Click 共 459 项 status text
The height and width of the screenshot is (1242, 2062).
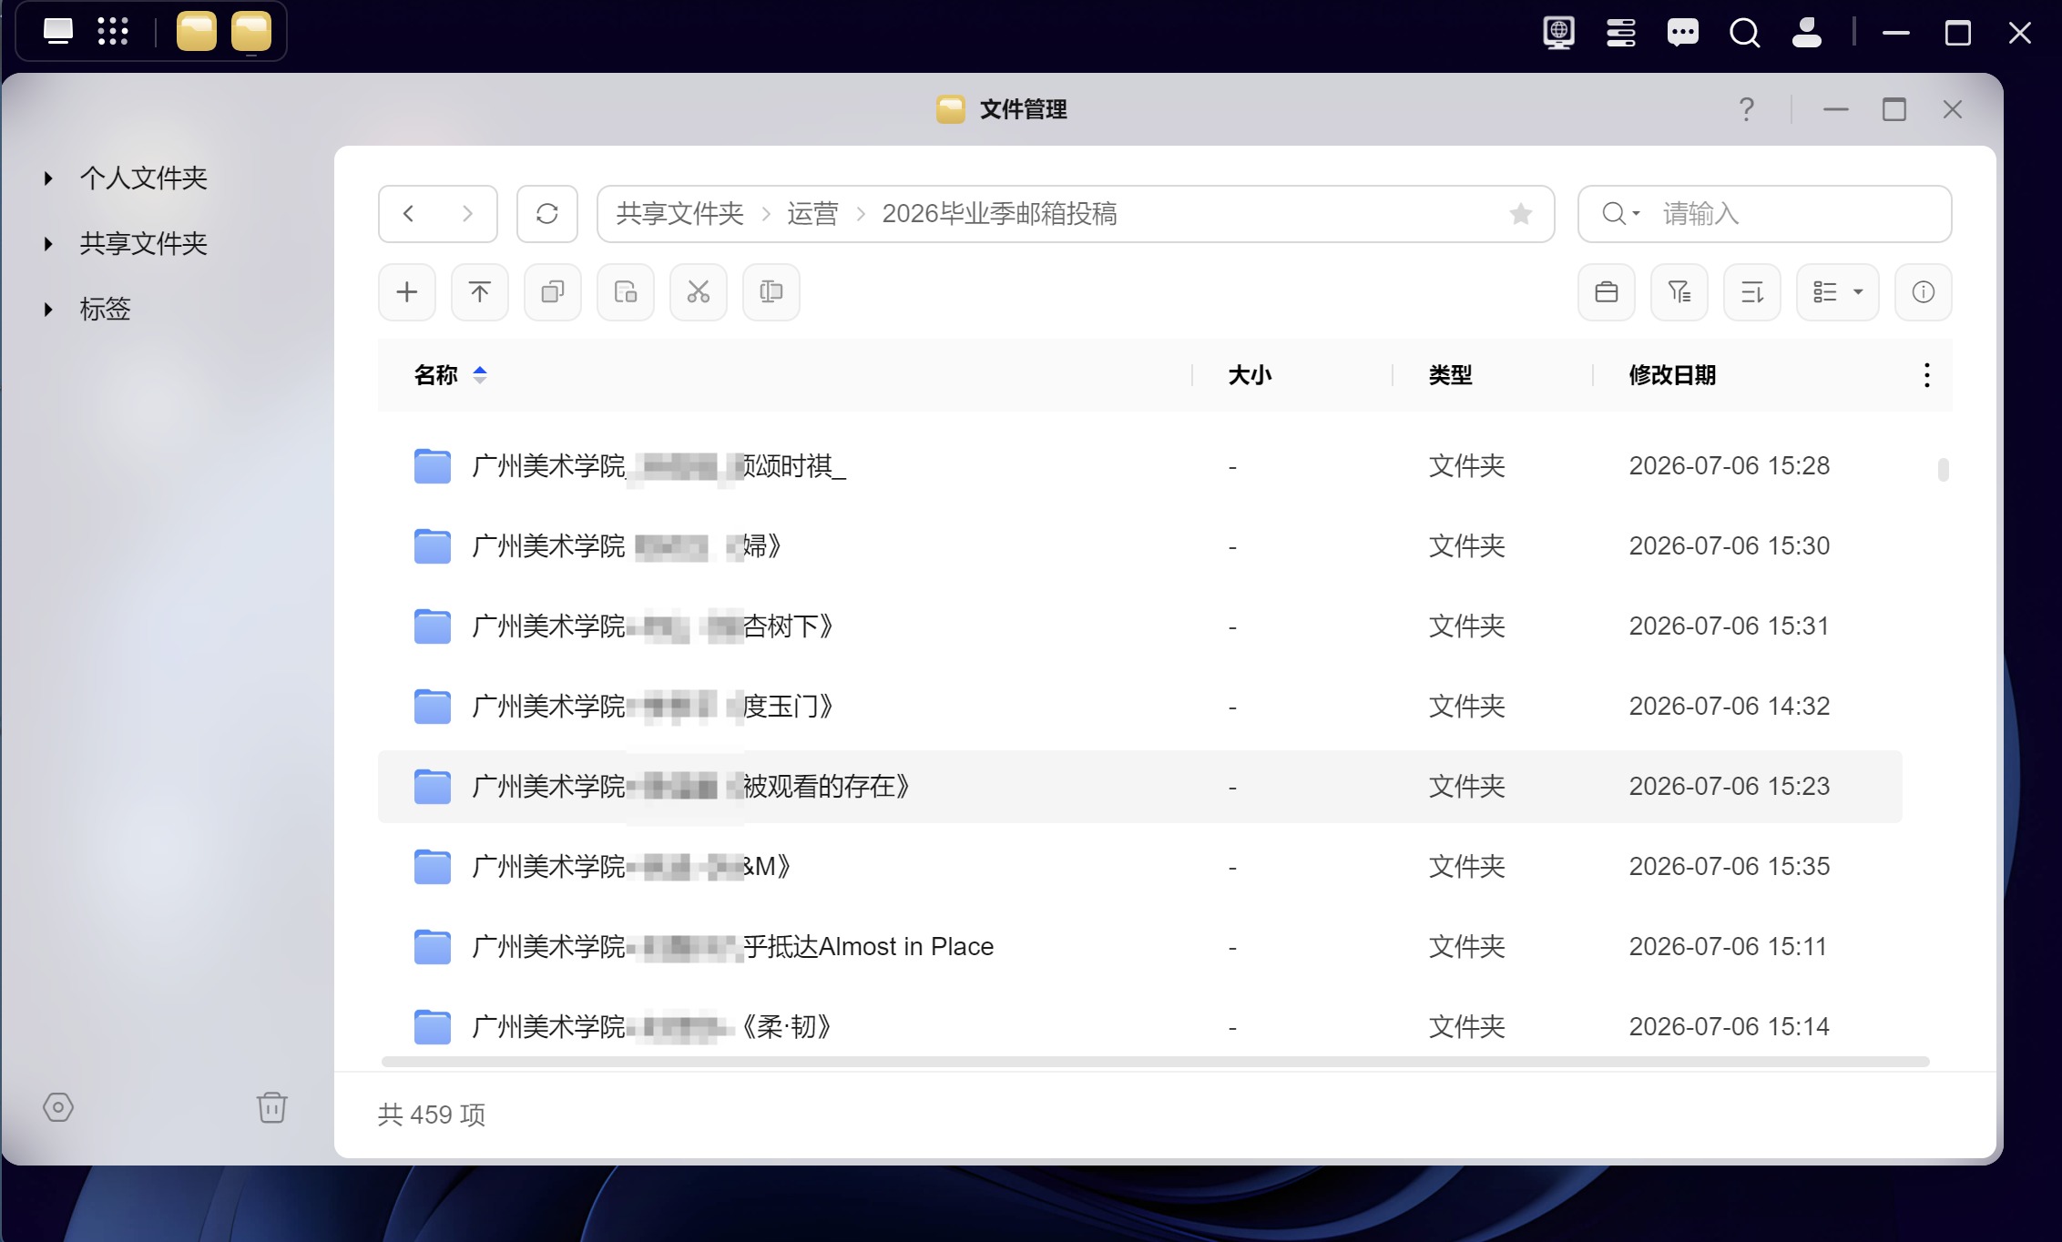click(432, 1115)
